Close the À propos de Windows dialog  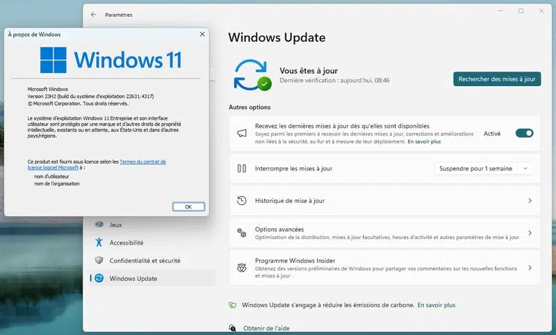point(202,34)
